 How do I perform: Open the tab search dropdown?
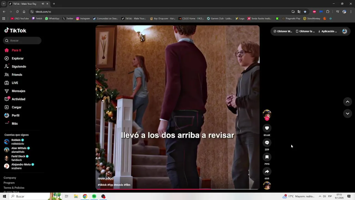[x=4, y=4]
